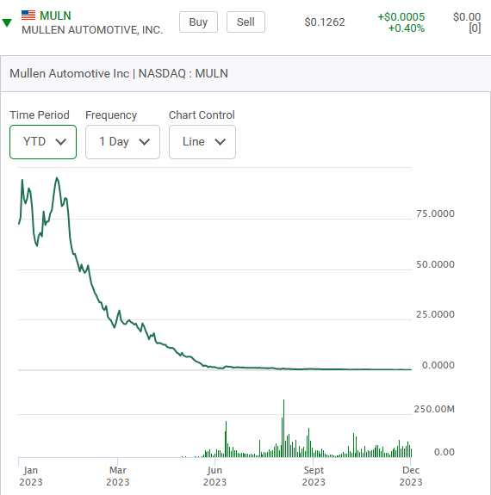Click the +0.40% percent change value

(x=407, y=28)
